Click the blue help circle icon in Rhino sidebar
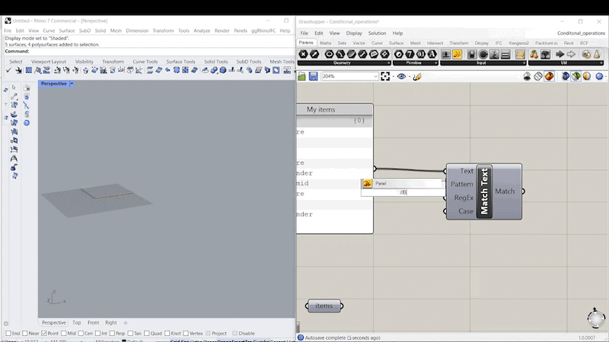The height and width of the screenshot is (342, 609). click(x=27, y=123)
